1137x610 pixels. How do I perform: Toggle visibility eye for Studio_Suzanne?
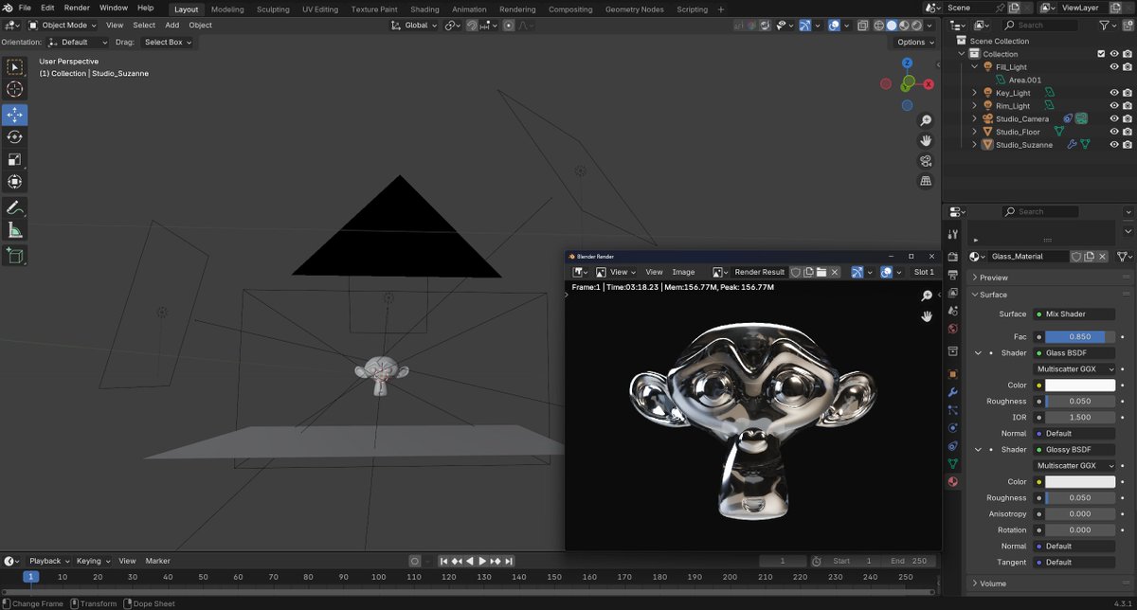coord(1114,145)
